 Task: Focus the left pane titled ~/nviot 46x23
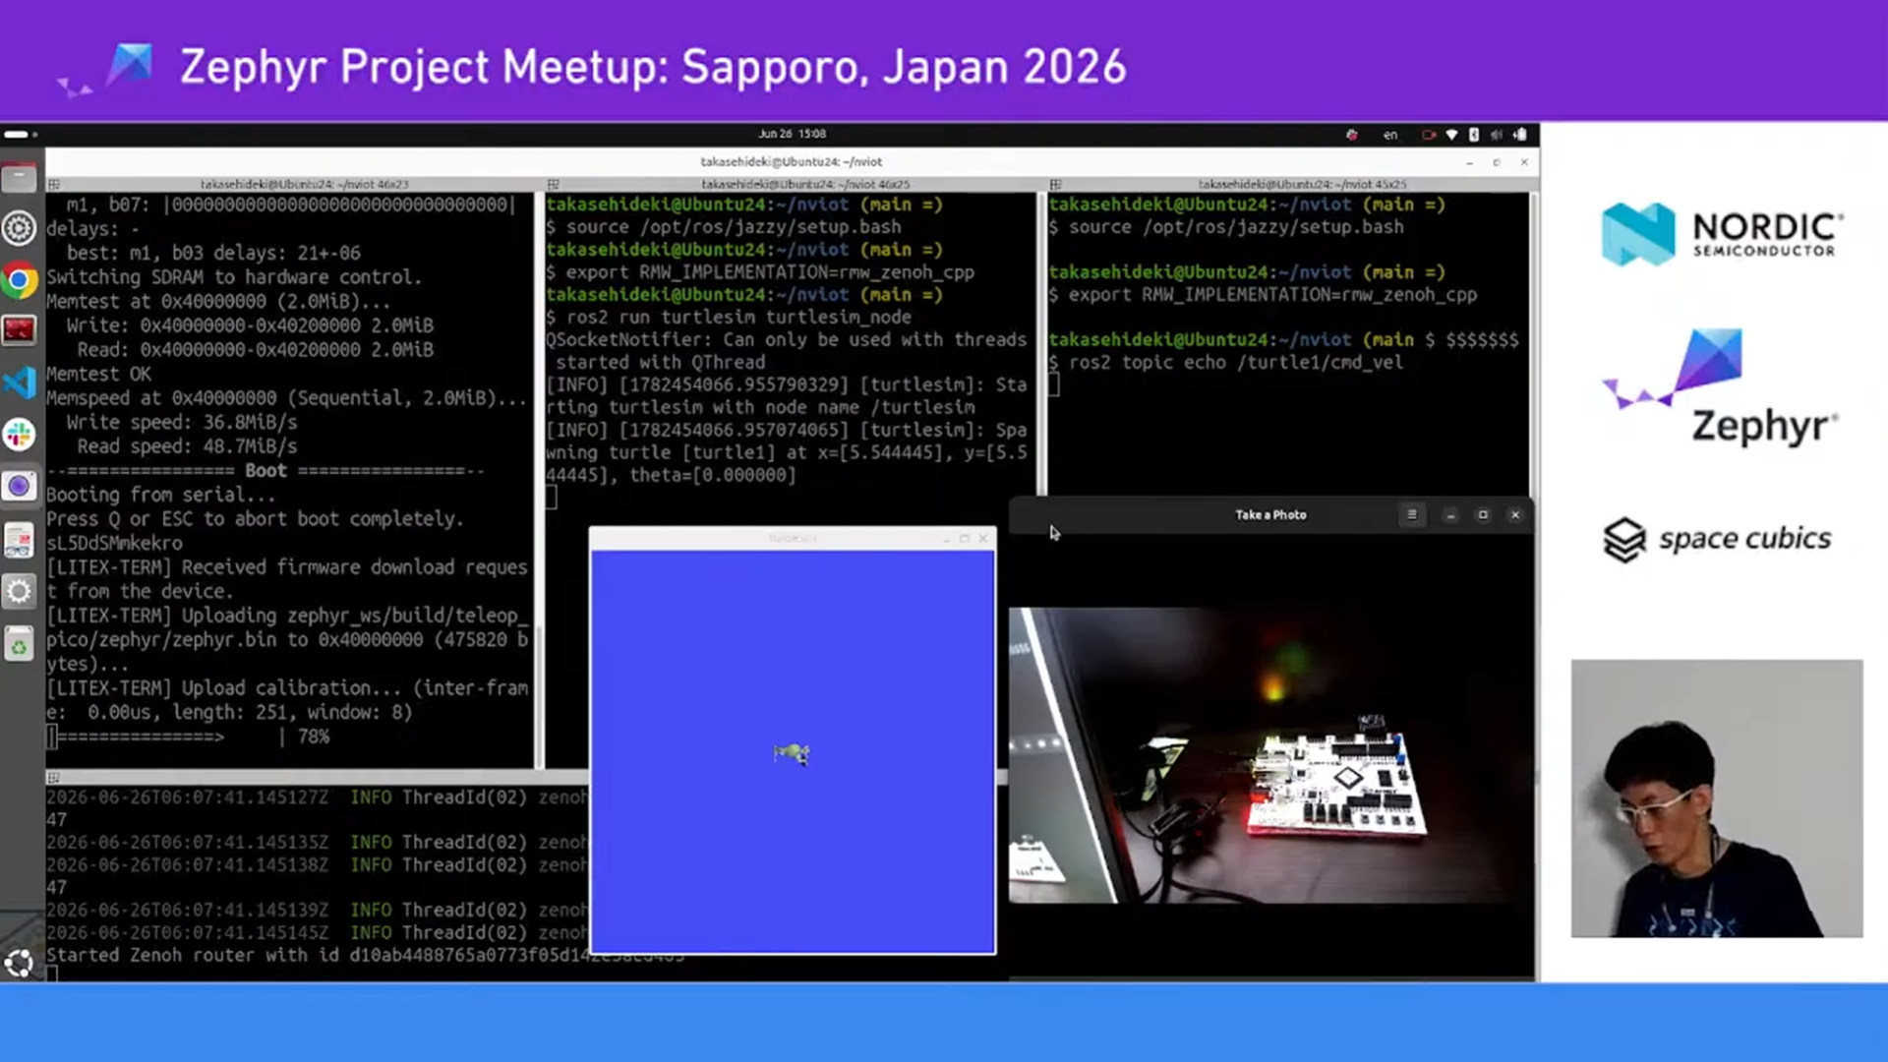305,184
